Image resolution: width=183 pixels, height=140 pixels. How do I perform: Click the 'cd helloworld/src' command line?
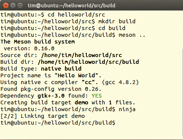53,15
